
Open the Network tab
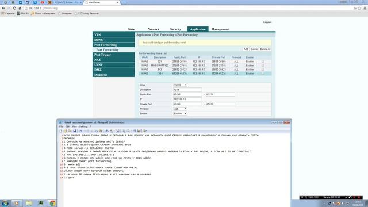(x=154, y=29)
